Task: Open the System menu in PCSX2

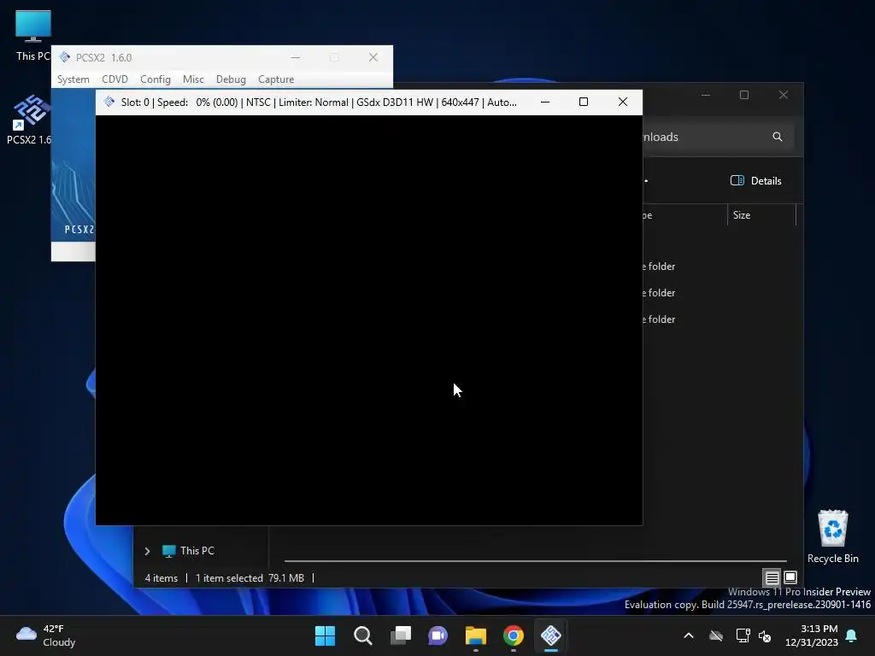Action: (73, 79)
